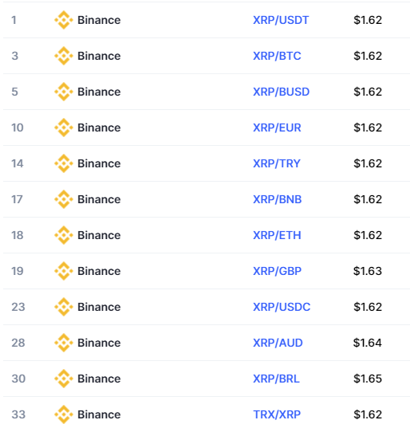Go to the XRP/USDC market link
This screenshot has width=410, height=424.
click(x=282, y=307)
